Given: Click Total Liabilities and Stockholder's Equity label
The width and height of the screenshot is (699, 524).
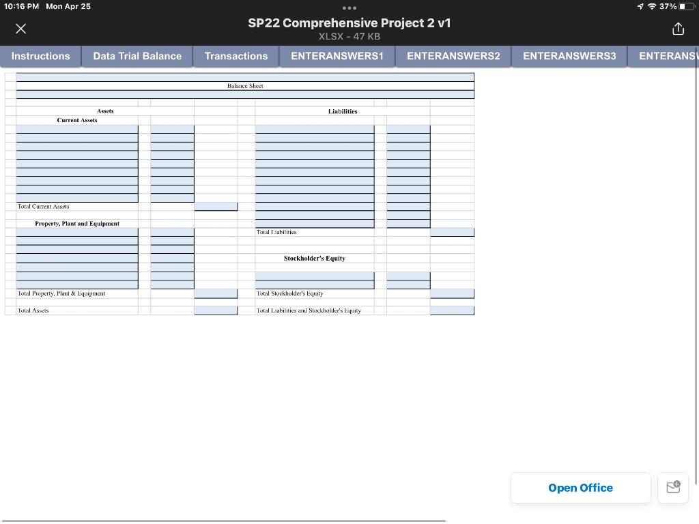Looking at the screenshot, I should [x=309, y=310].
